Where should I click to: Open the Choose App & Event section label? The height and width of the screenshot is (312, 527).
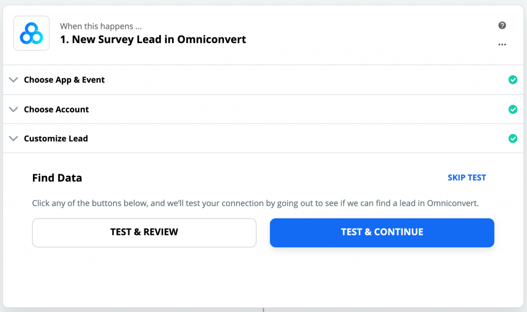64,80
